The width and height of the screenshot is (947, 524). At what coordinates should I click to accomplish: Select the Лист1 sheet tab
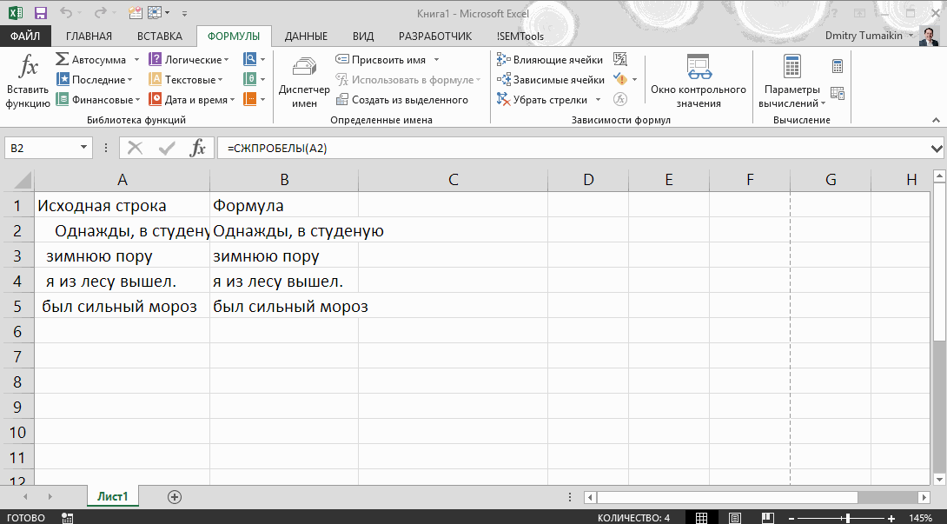click(x=112, y=496)
